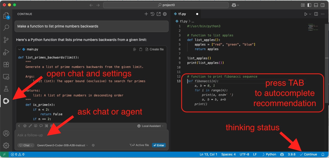Toggle the secondary sidebar visibility

(322, 5)
